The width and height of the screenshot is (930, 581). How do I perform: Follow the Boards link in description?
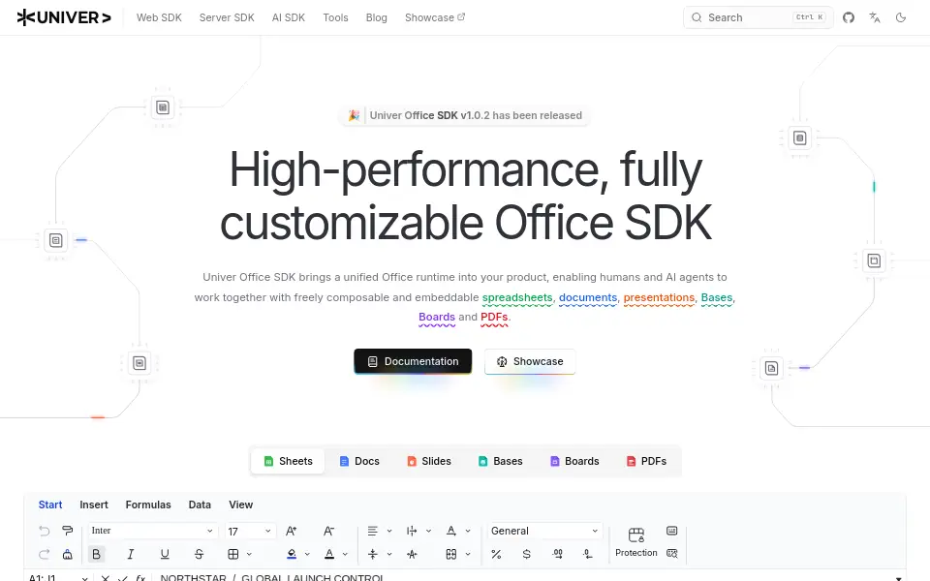click(437, 318)
